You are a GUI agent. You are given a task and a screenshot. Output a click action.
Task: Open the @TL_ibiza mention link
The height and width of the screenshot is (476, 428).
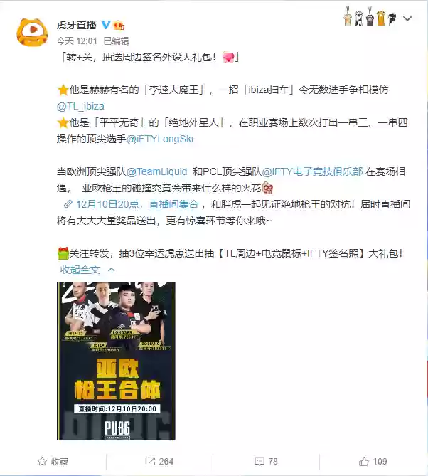(80, 106)
